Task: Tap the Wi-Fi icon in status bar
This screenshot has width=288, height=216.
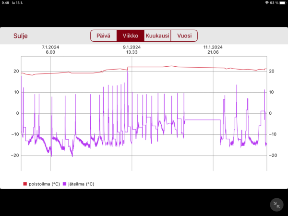Action: pos(266,3)
